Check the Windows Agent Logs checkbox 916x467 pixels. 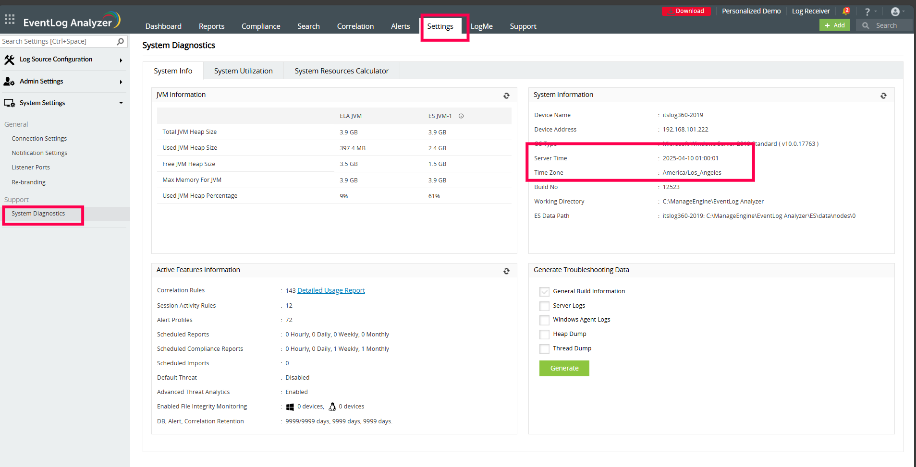click(544, 320)
